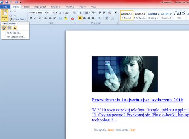Image resolution: width=189 pixels, height=139 pixels.
Task: Open line spacing dropdown
Action: (x=100, y=18)
